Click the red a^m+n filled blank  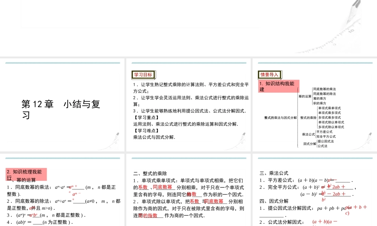[73, 186]
